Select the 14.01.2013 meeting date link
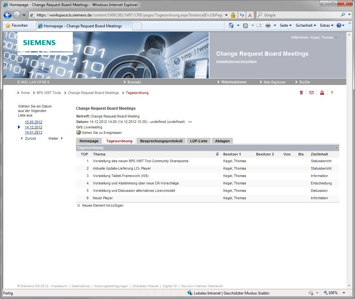This screenshot has height=299, width=355. (x=34, y=132)
